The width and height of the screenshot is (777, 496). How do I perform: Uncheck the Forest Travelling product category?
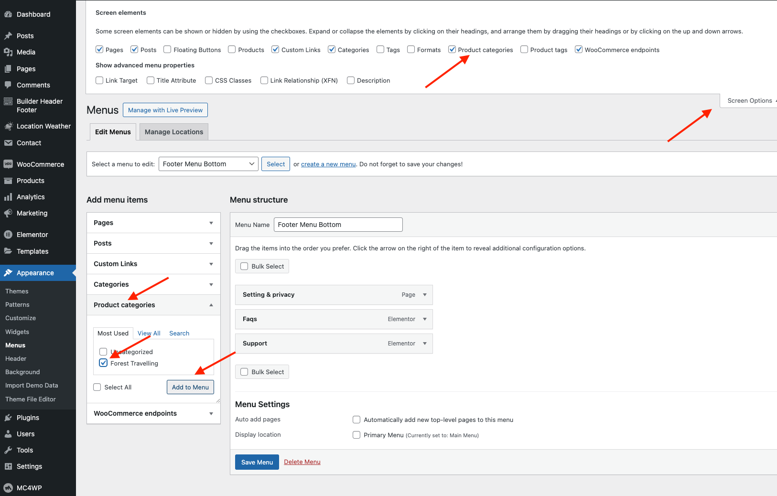point(103,363)
